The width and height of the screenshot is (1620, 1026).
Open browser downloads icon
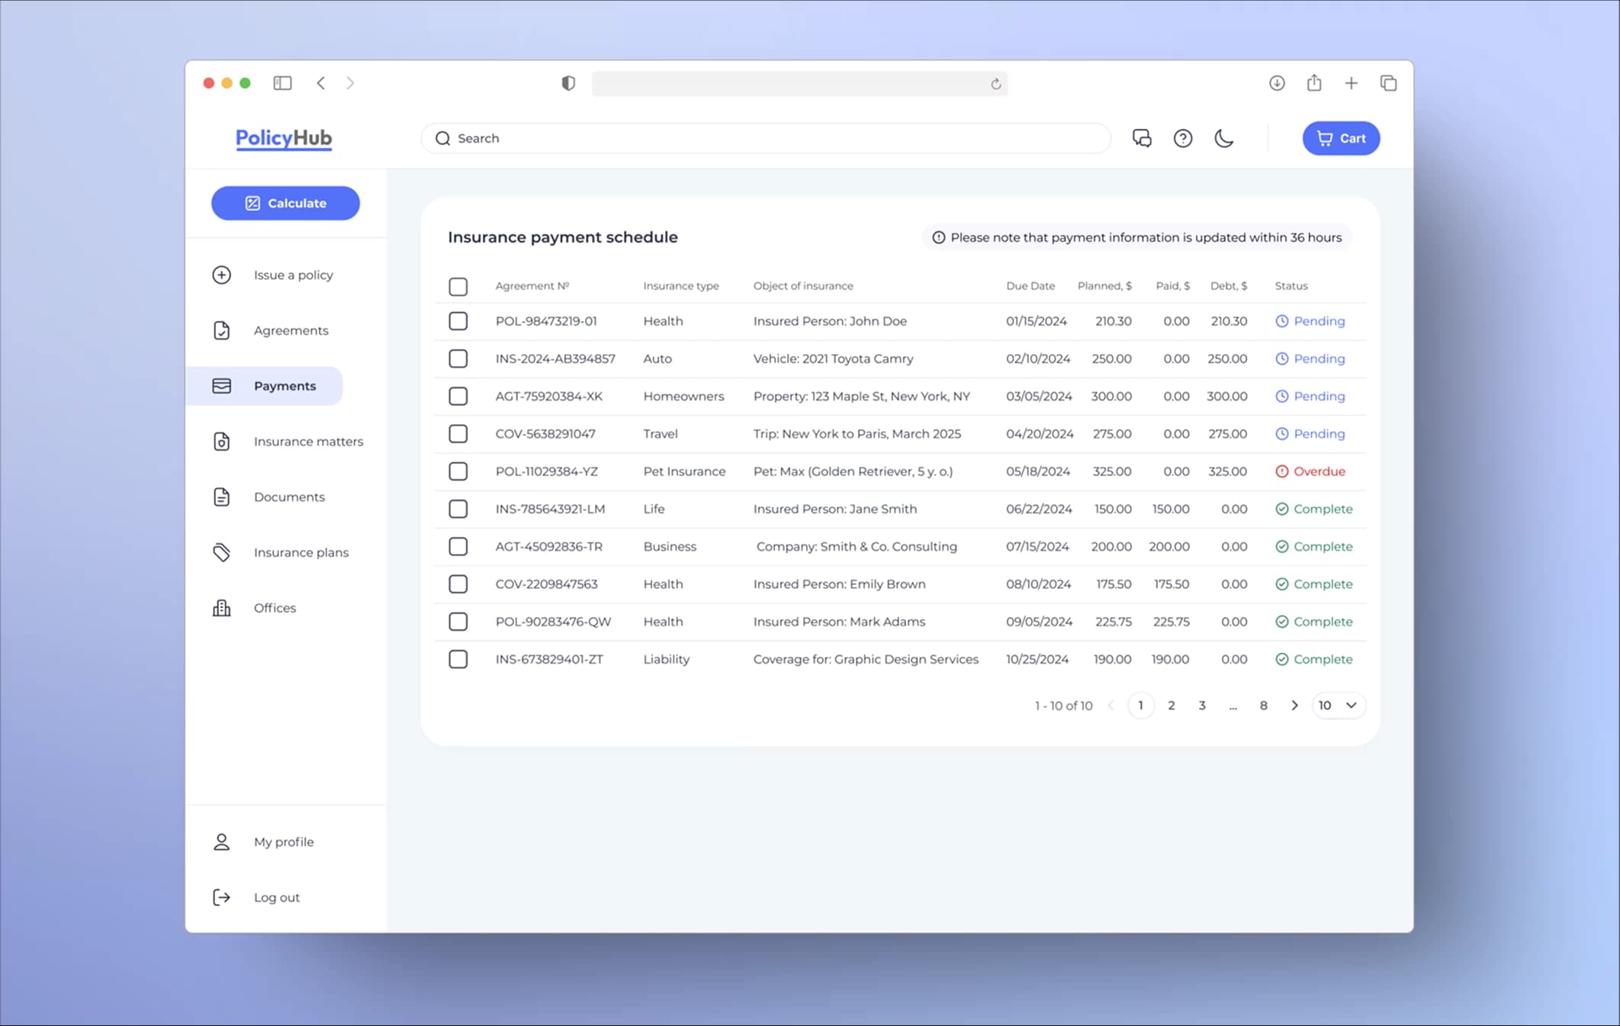(x=1277, y=83)
